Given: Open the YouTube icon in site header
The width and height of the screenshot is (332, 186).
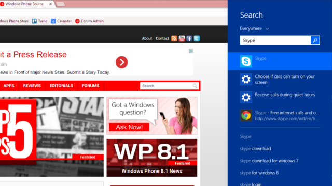Looking at the screenshot, I should pos(182,38).
